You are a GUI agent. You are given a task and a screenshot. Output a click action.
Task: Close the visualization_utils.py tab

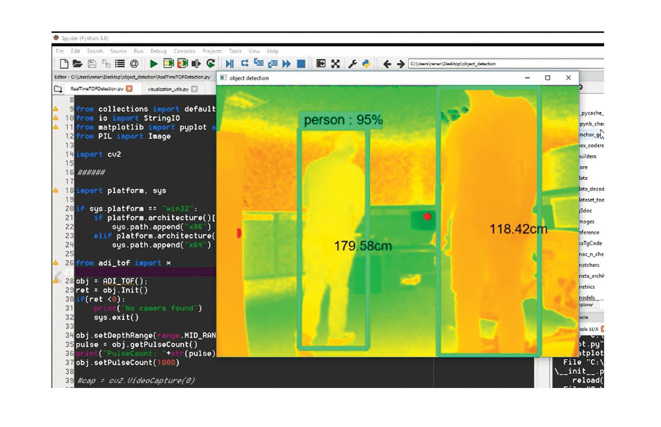pos(195,89)
